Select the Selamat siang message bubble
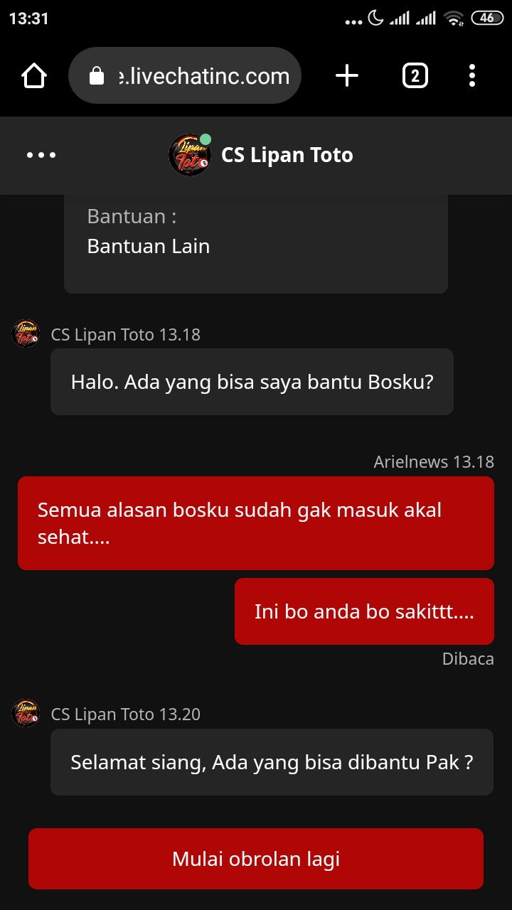Image resolution: width=512 pixels, height=910 pixels. [x=272, y=762]
